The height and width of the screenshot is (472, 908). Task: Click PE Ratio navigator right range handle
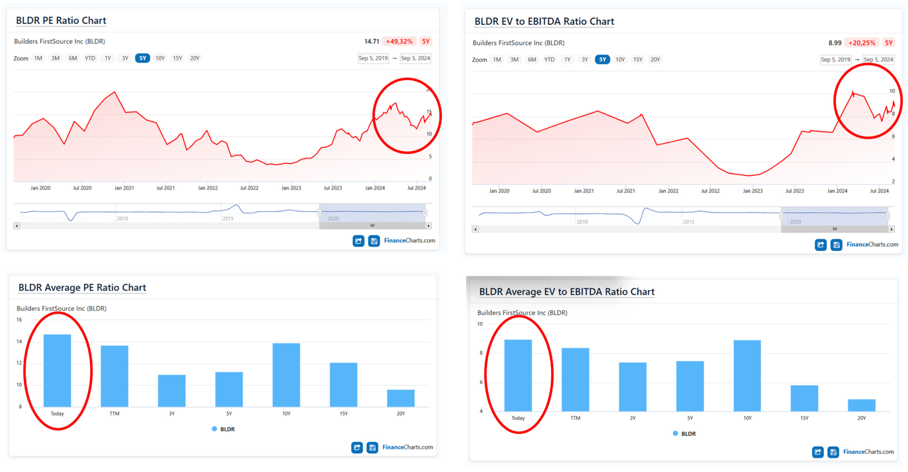click(425, 213)
